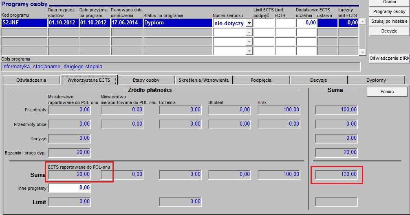Image resolution: width=410 pixels, height=215 pixels.
Task: Click Przedmioty Ministerstwo raportowane field
Action: click(70, 110)
